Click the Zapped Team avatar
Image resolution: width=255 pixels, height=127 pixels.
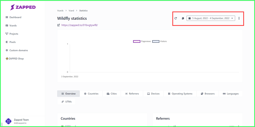click(x=9, y=121)
